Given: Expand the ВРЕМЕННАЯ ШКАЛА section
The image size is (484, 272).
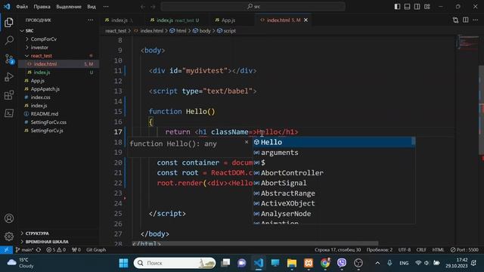Looking at the screenshot, I should (x=47, y=242).
